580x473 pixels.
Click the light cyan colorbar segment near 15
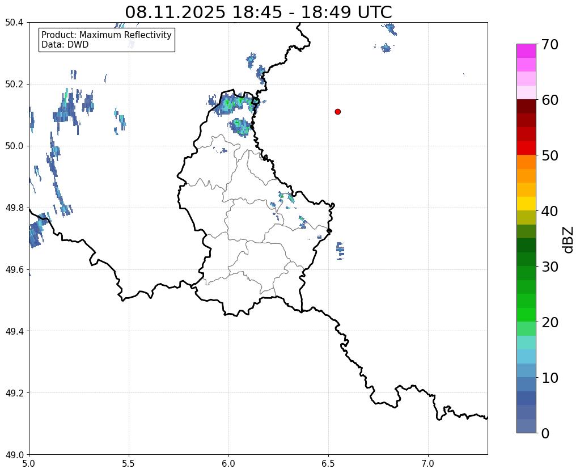(x=526, y=343)
